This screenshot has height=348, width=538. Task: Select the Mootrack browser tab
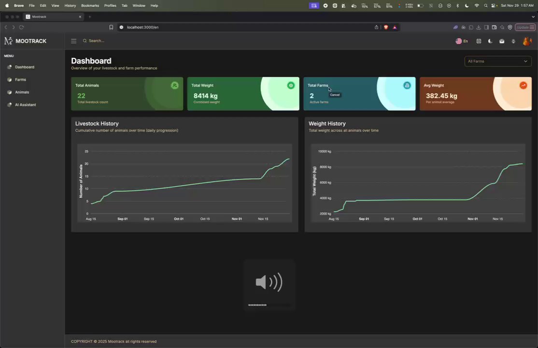pyautogui.click(x=53, y=16)
